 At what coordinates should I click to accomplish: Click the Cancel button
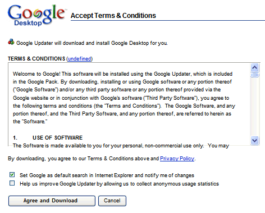tap(112, 201)
